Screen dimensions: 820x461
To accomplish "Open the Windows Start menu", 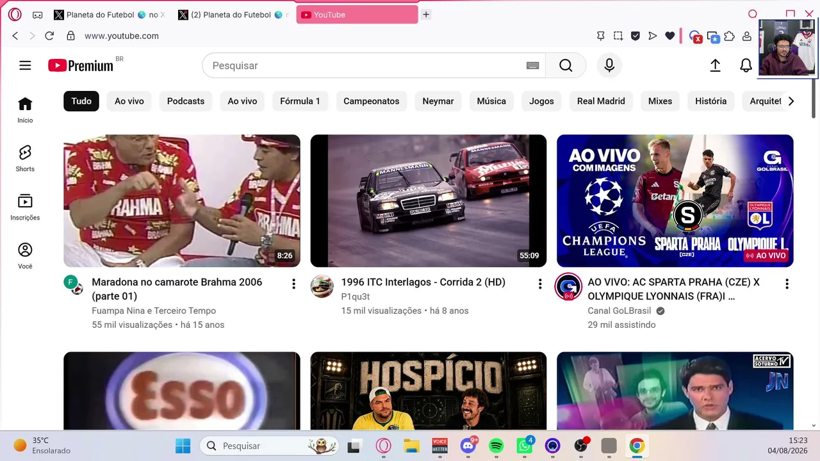I will coord(183,446).
